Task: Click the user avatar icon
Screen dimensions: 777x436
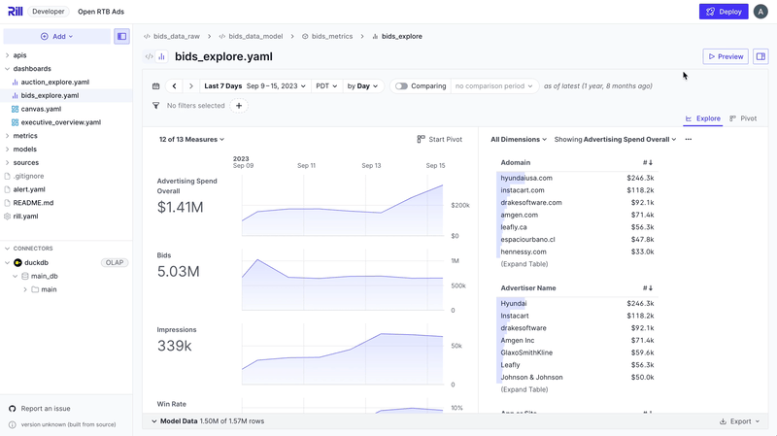Action: coord(760,12)
